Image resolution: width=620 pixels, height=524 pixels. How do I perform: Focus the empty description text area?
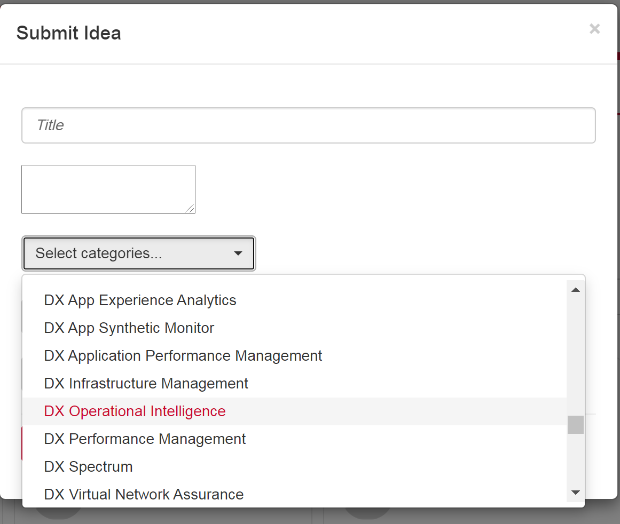(x=108, y=189)
